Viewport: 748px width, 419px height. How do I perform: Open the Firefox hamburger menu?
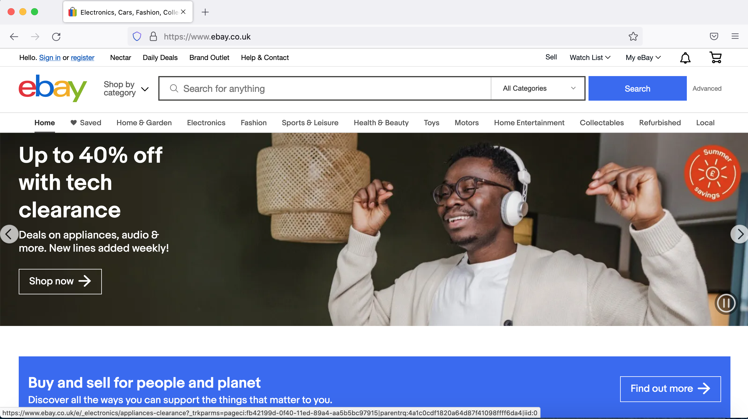(735, 37)
